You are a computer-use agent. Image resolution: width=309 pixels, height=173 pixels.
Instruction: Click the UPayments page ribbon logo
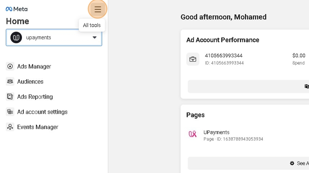(193, 134)
